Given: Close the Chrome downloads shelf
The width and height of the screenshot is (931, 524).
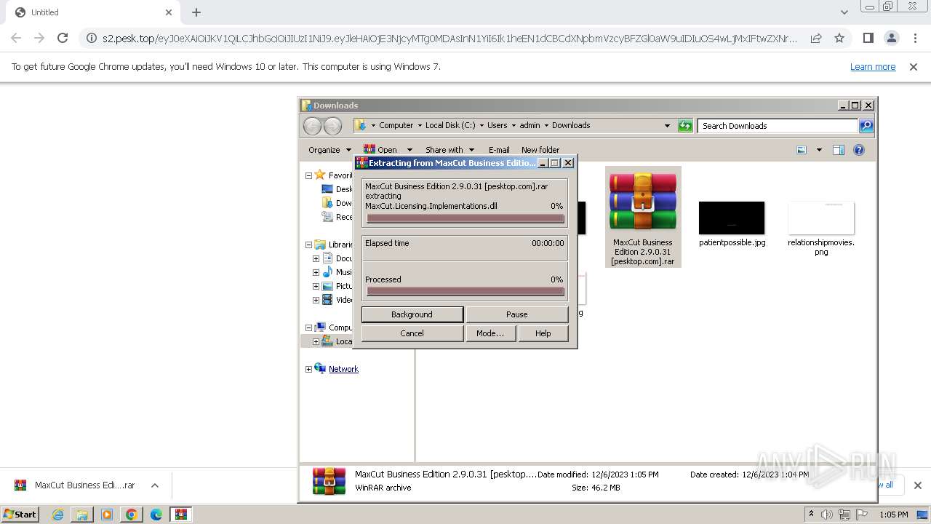Looking at the screenshot, I should (917, 485).
